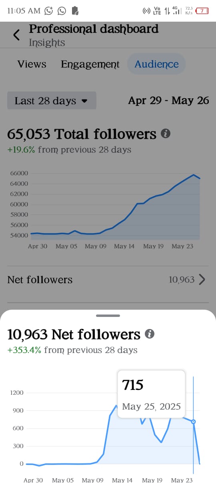Open info icon next to Net followers heading
Viewport: 216px width, 483px height.
[x=150, y=334]
